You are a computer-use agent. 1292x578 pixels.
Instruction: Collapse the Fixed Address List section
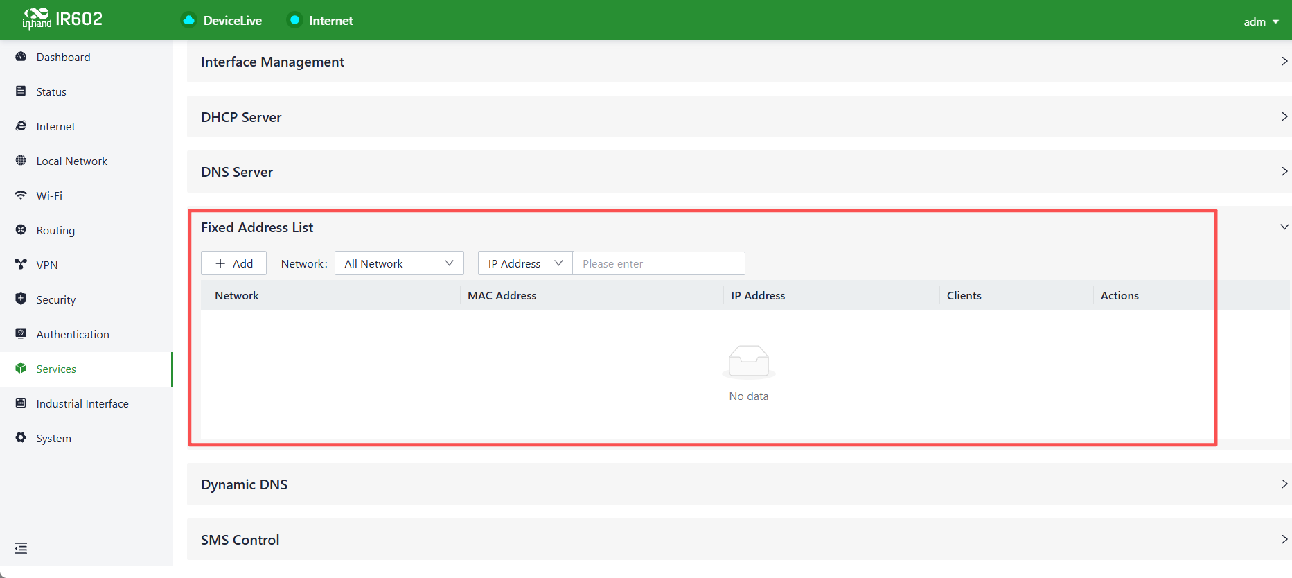click(1284, 227)
